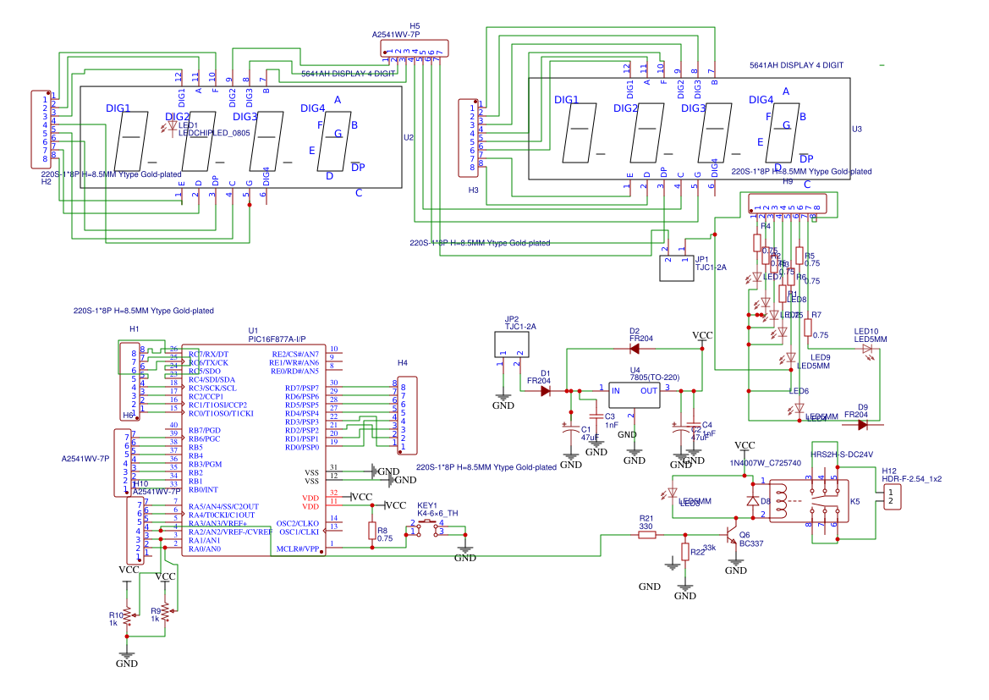This screenshot has width=989, height=700.
Task: Click the 1N4007W_C725740 label
Action: pos(766,463)
